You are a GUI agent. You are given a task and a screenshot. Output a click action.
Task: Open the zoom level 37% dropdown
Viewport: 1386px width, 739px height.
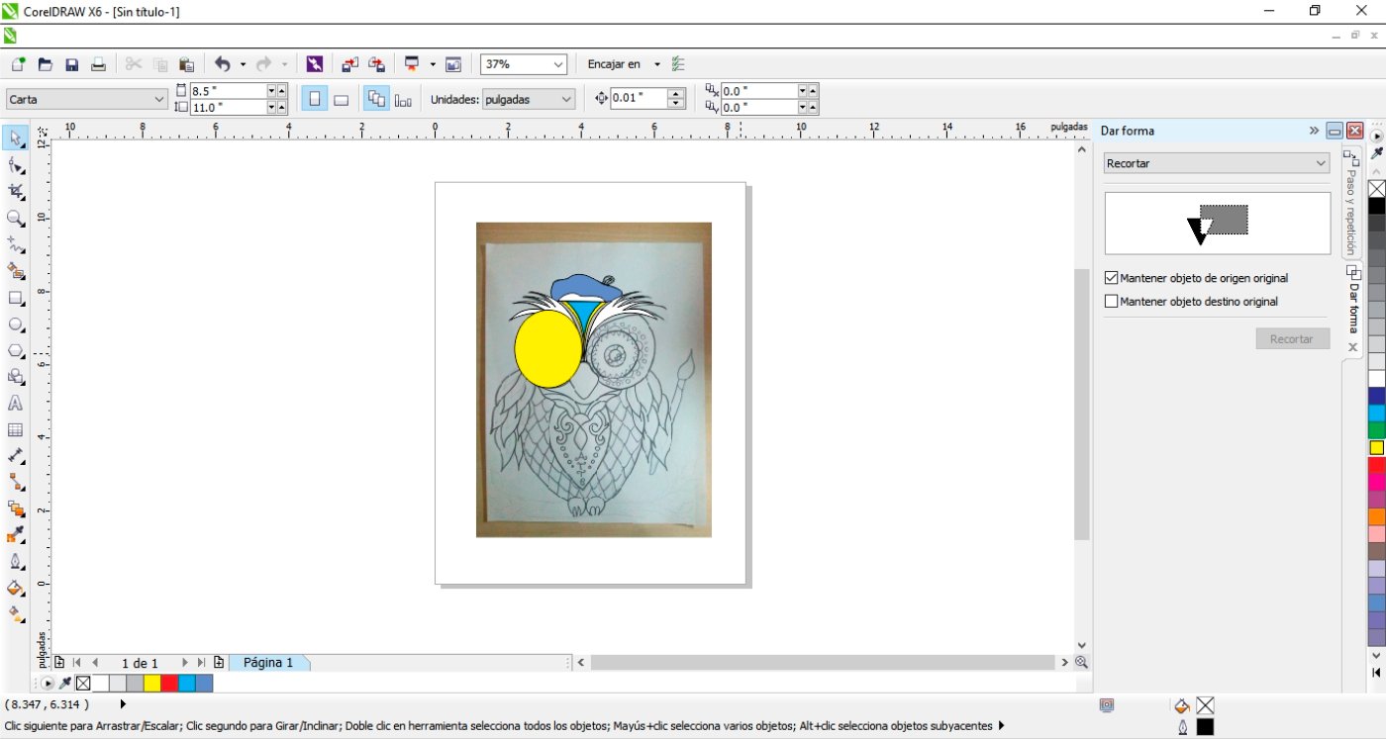[558, 64]
